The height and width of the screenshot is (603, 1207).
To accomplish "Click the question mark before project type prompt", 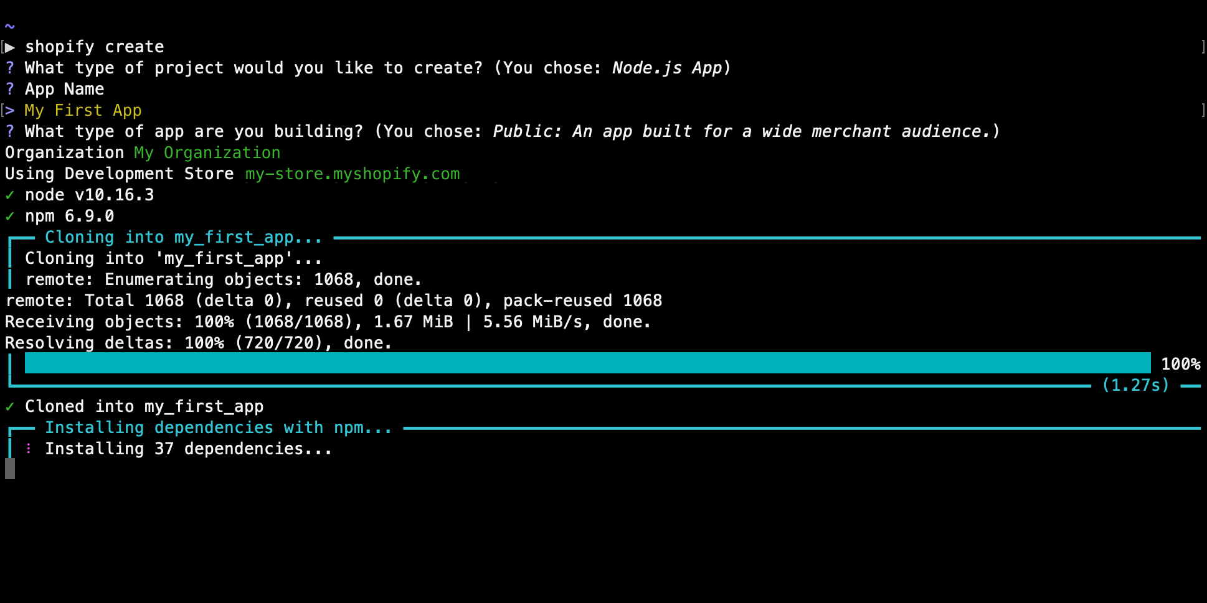I will (9, 67).
